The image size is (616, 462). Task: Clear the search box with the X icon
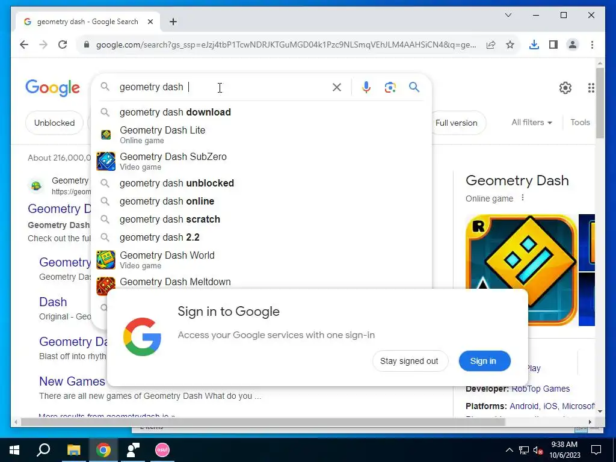click(x=337, y=87)
